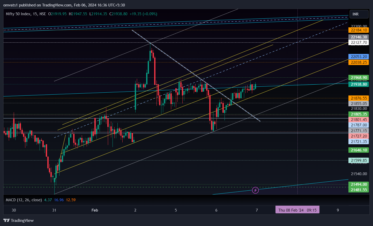Click the current price label 21938.80

[x=359, y=84]
